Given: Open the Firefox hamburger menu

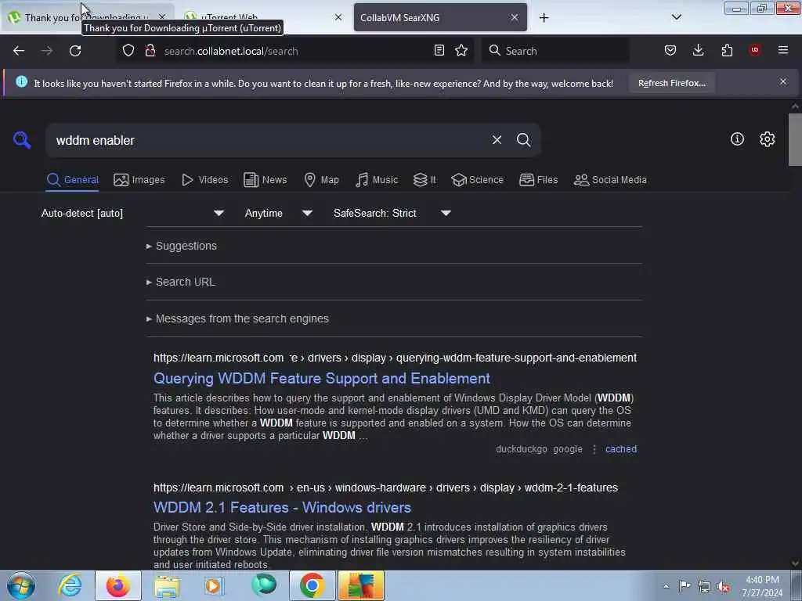Looking at the screenshot, I should tap(783, 50).
